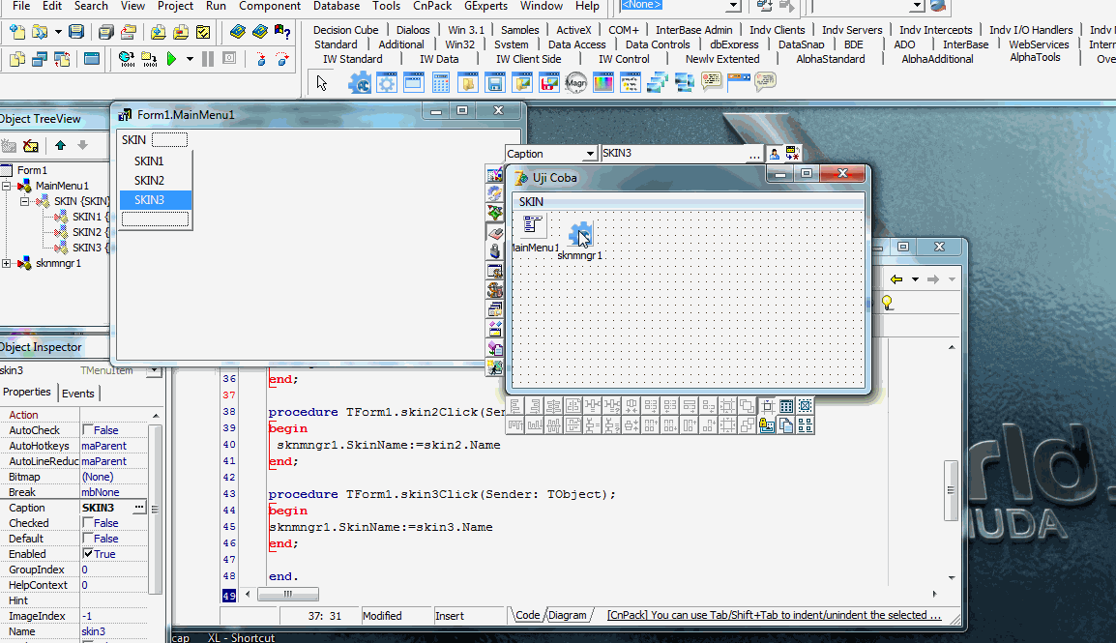
Task: Toggle the Checked property checkbox
Action: pyautogui.click(x=88, y=523)
